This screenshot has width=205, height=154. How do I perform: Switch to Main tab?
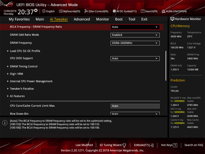pos(40,19)
